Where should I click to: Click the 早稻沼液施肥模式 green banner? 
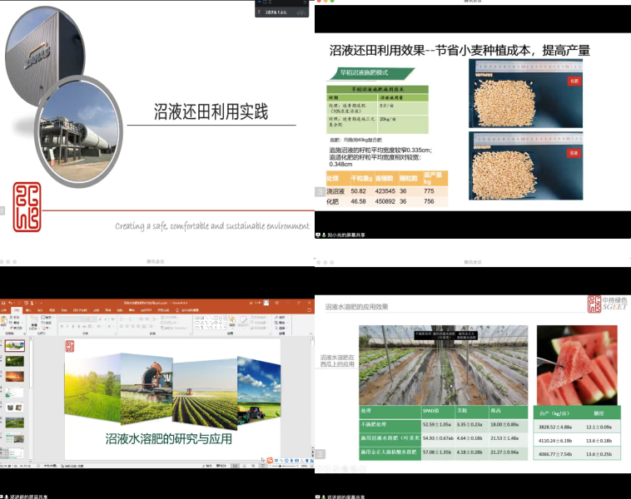coord(372,73)
